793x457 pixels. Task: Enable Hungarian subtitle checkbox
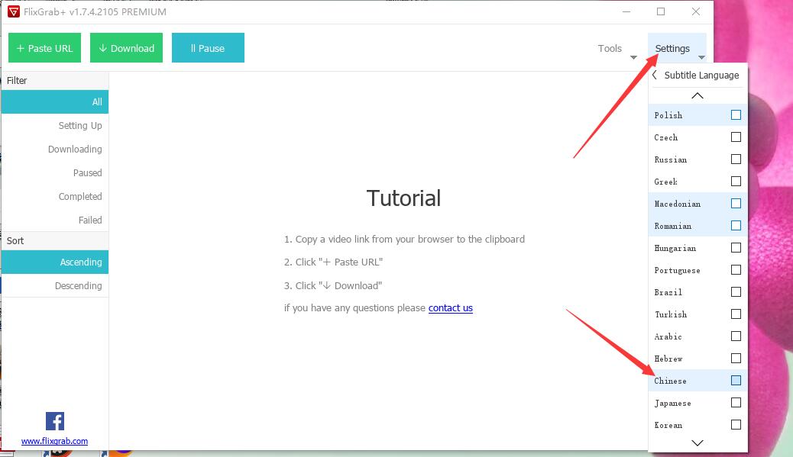[736, 248]
